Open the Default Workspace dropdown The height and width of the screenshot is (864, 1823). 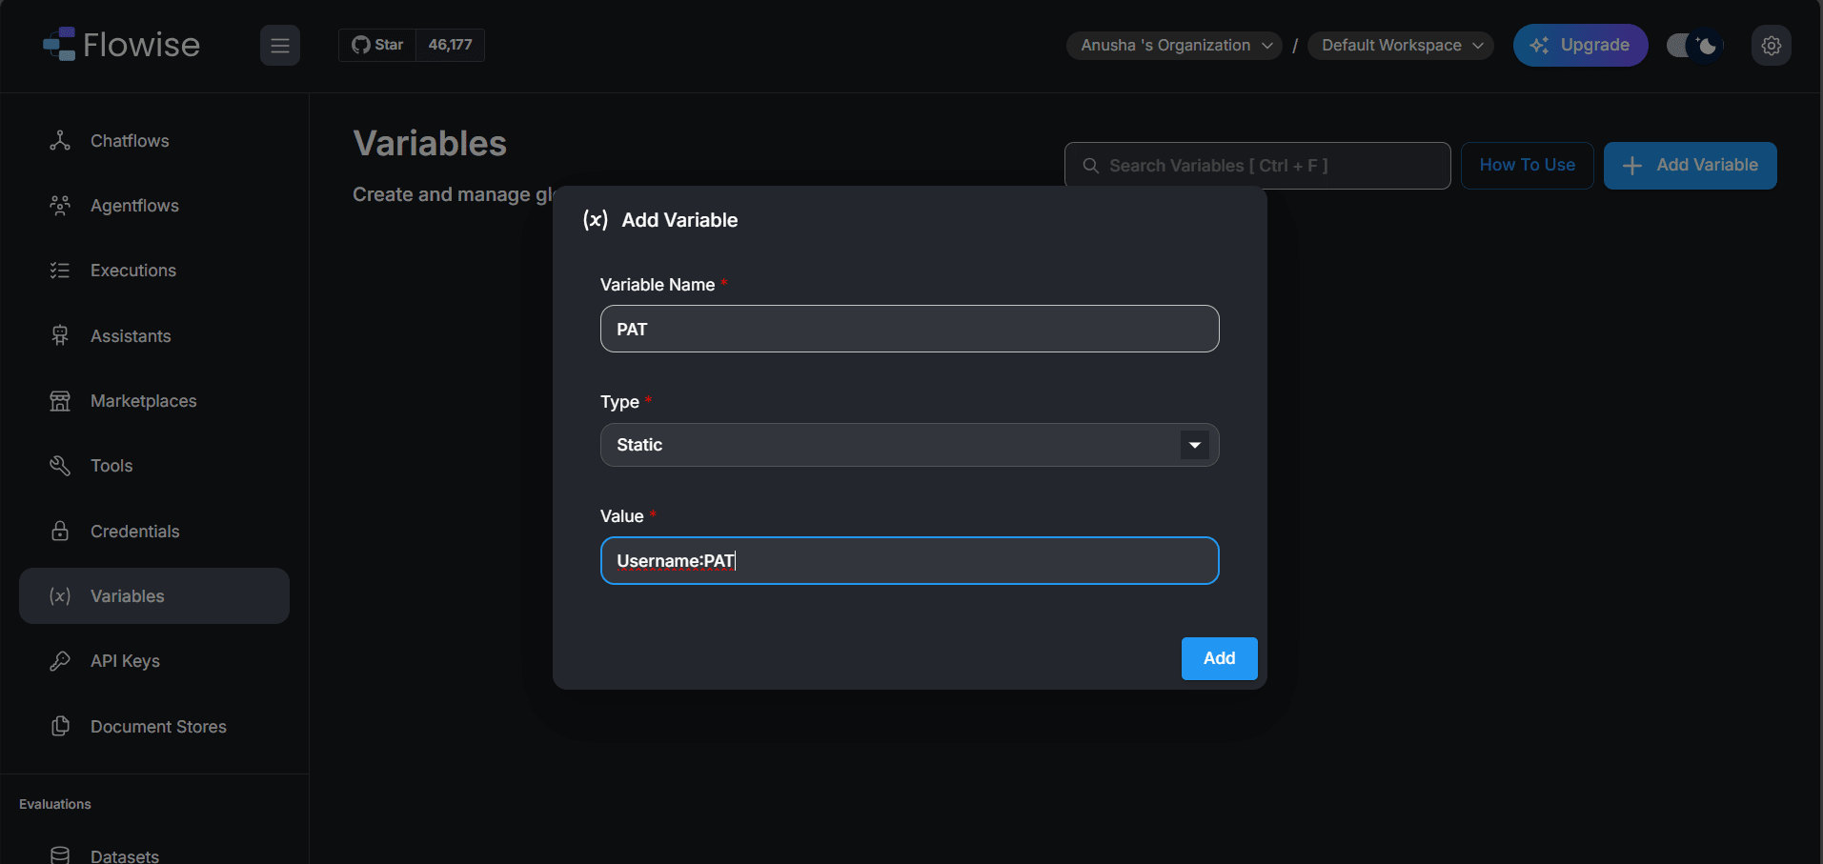1400,46
